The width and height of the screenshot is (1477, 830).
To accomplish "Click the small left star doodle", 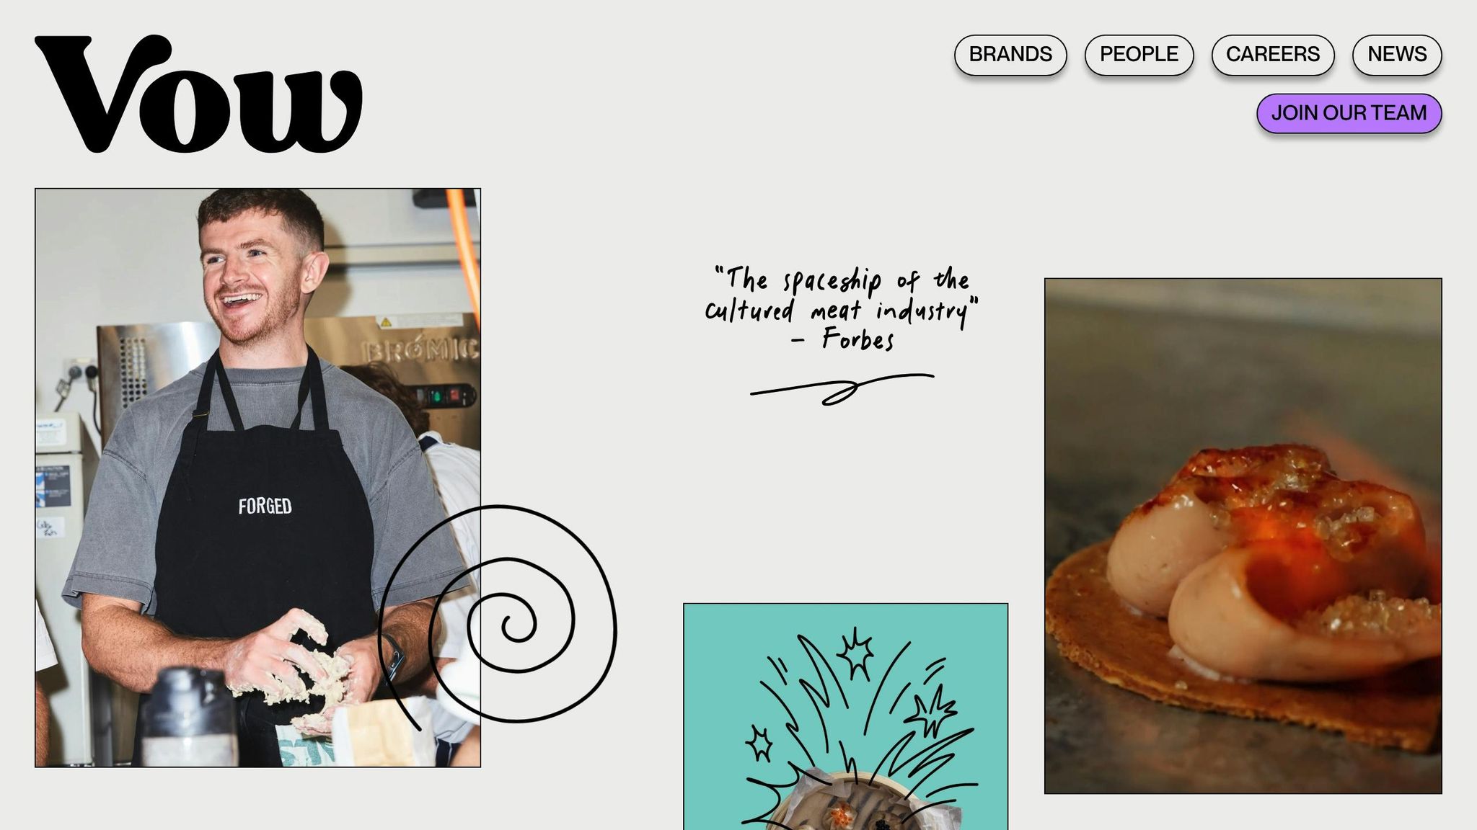I will [759, 744].
